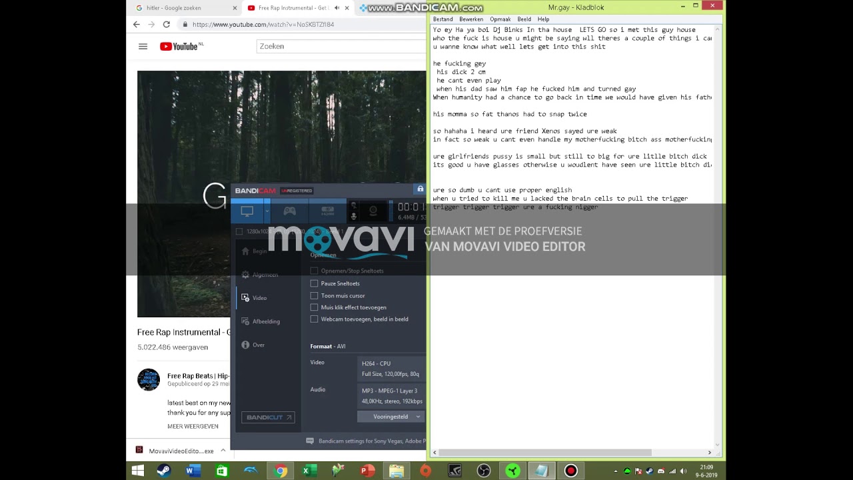The width and height of the screenshot is (853, 480).
Task: Open OBS Studio from the taskbar
Action: [x=484, y=471]
